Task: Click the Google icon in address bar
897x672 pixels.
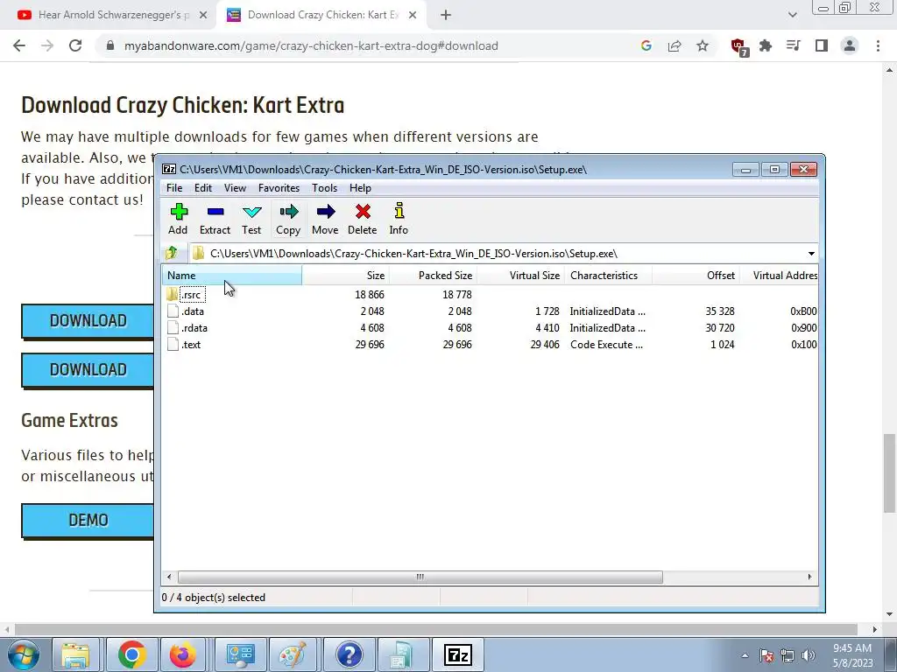Action: pos(646,45)
